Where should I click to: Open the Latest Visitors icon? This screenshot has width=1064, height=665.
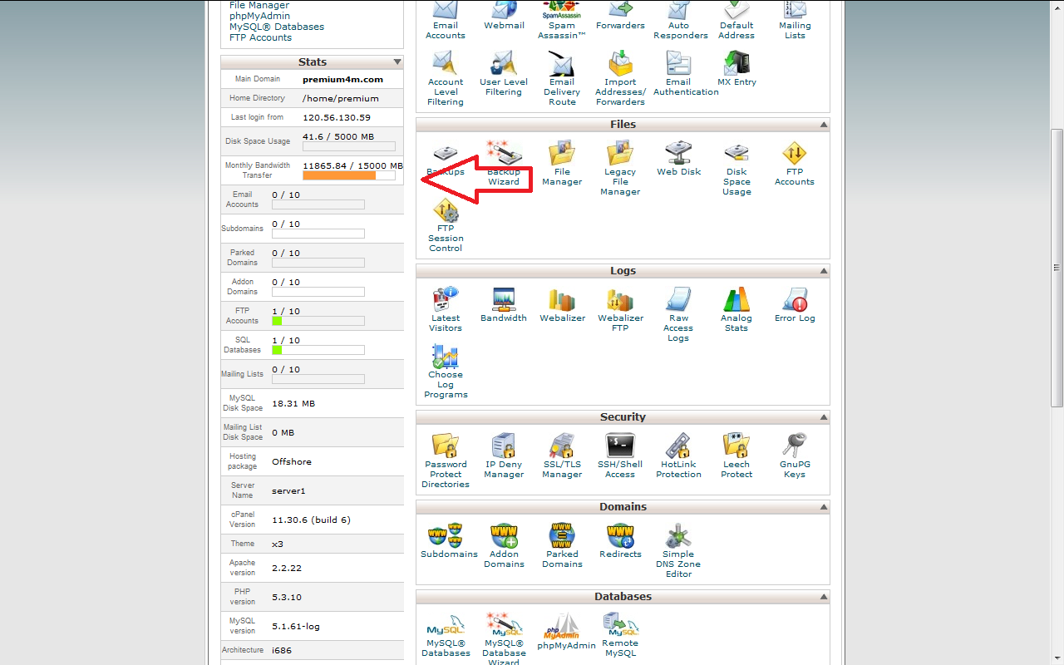point(446,299)
